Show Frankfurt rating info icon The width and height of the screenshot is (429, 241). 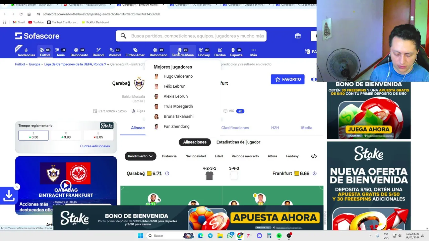coord(314,173)
